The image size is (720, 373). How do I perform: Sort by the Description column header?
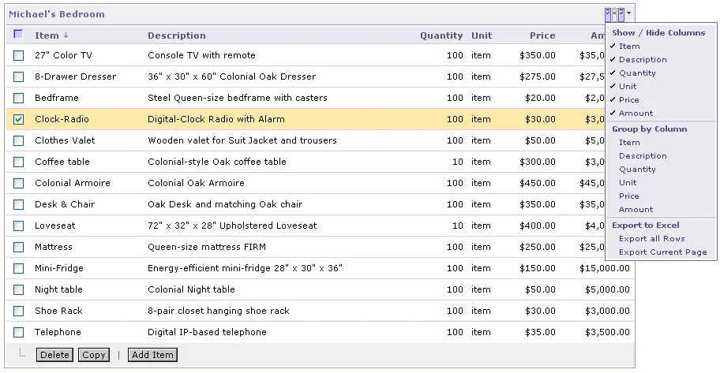pos(177,35)
